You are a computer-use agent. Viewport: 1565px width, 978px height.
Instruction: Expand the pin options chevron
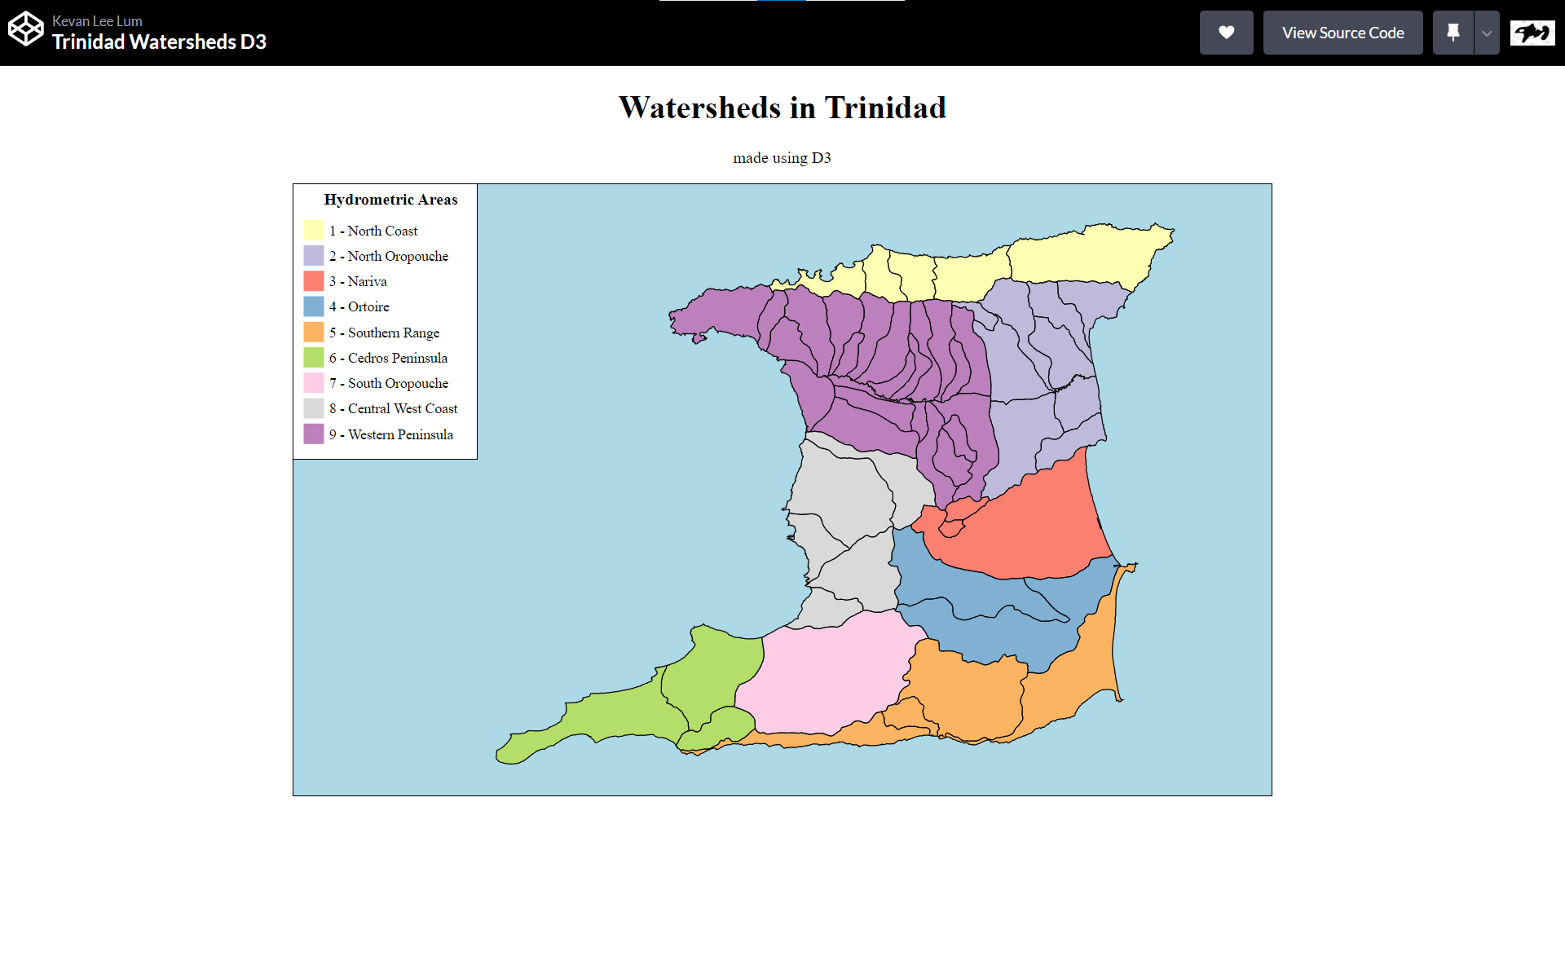point(1487,33)
